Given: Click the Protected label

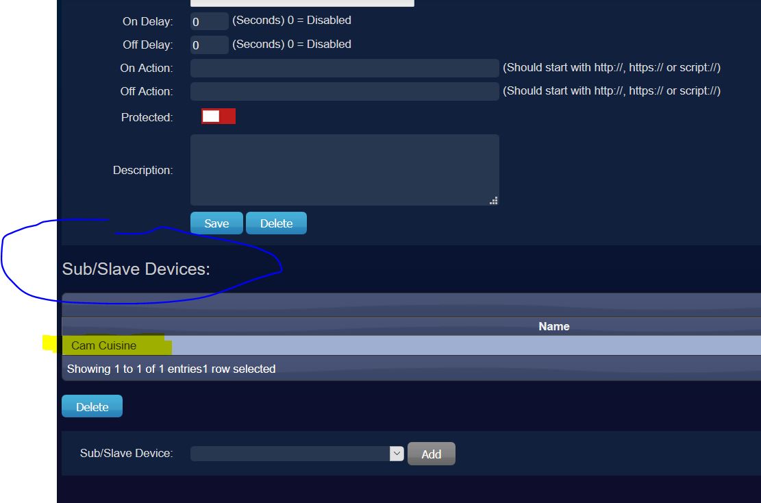Looking at the screenshot, I should (x=147, y=117).
